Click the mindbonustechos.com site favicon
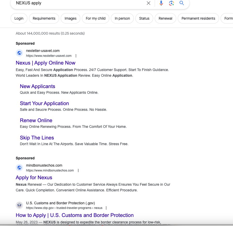Image resolution: width=233 pixels, height=226 pixels. [19, 167]
